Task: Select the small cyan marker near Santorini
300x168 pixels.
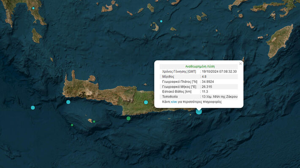Action: [x=161, y=21]
